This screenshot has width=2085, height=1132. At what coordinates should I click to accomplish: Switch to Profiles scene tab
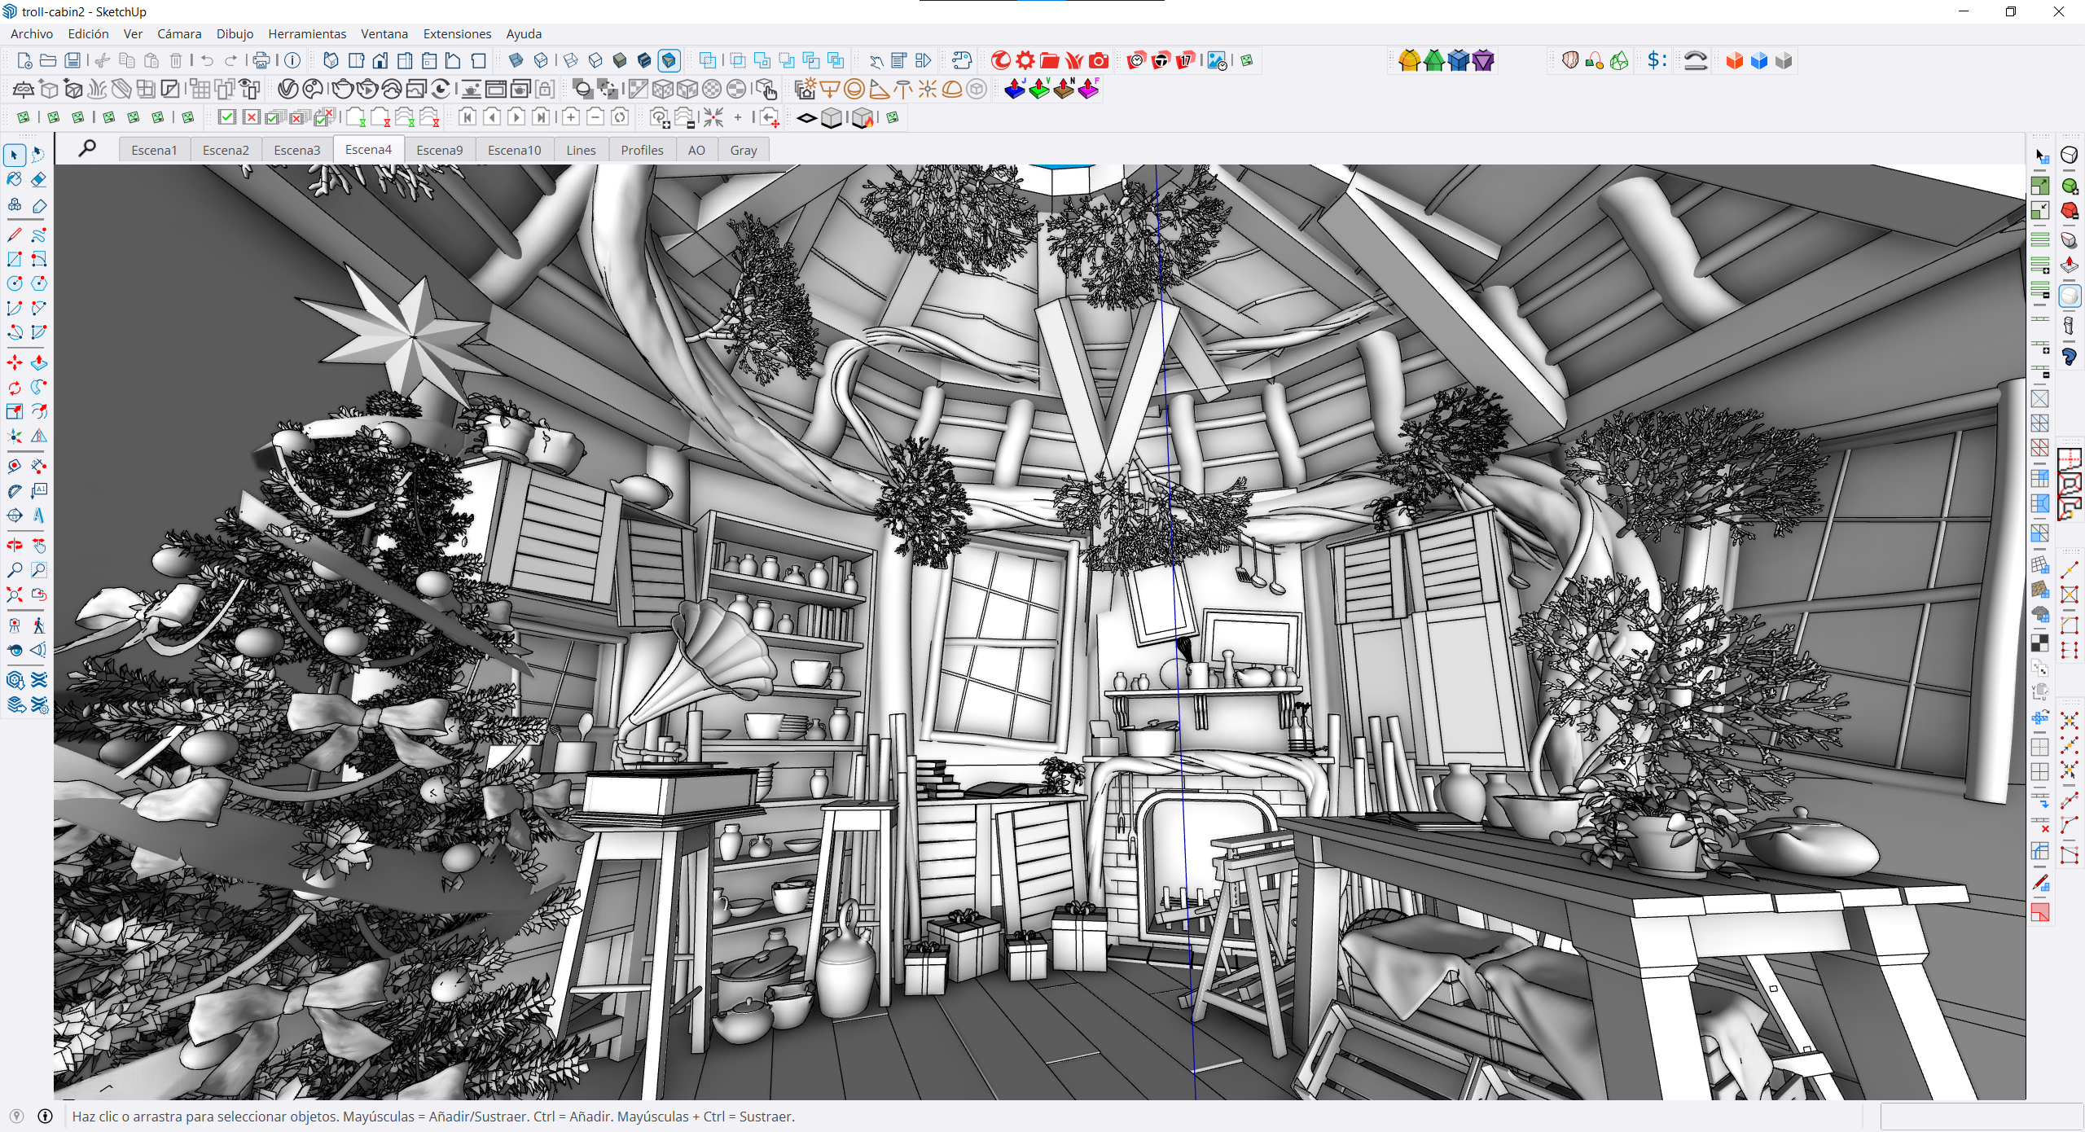click(x=642, y=150)
